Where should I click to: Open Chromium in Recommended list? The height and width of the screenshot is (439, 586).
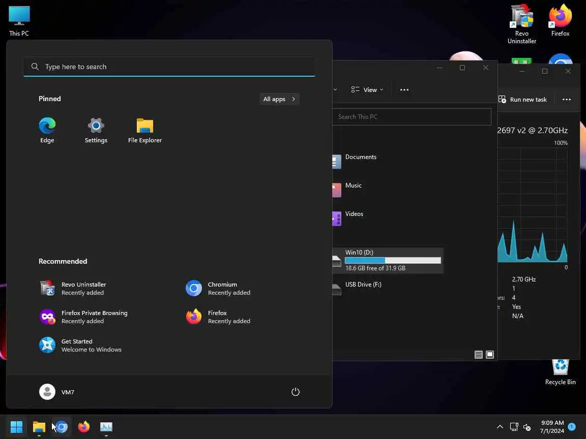[218, 288]
